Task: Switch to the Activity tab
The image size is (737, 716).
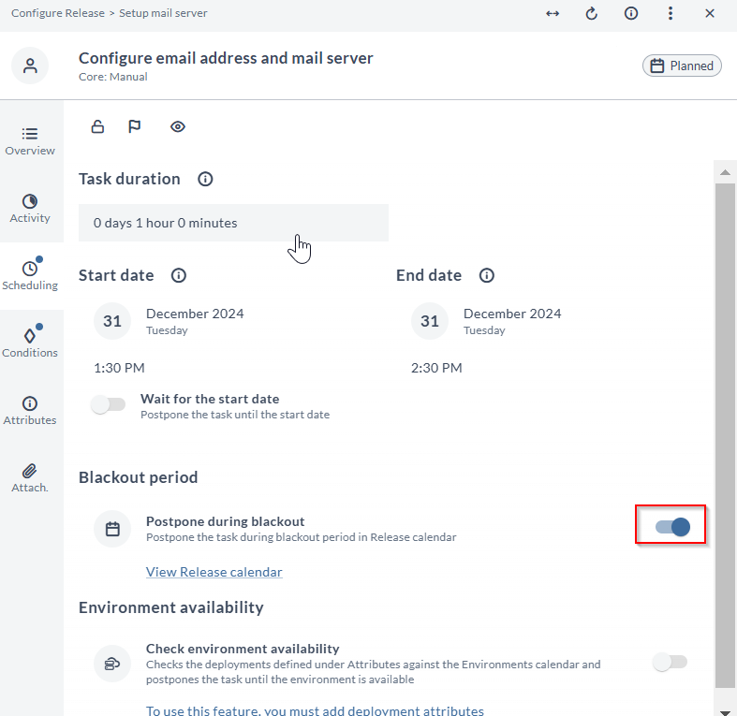Action: coord(30,209)
